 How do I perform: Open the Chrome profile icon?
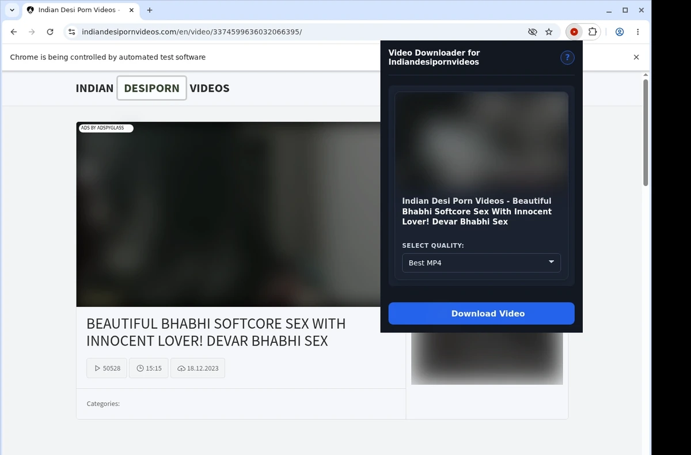[620, 32]
